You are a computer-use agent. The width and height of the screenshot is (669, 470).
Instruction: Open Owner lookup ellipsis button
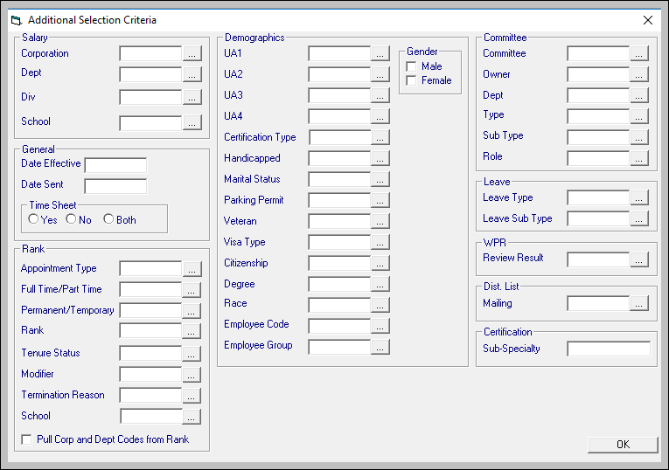click(639, 74)
